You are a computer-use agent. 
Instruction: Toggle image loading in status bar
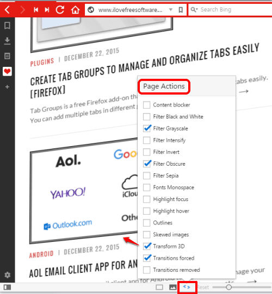click(x=172, y=287)
